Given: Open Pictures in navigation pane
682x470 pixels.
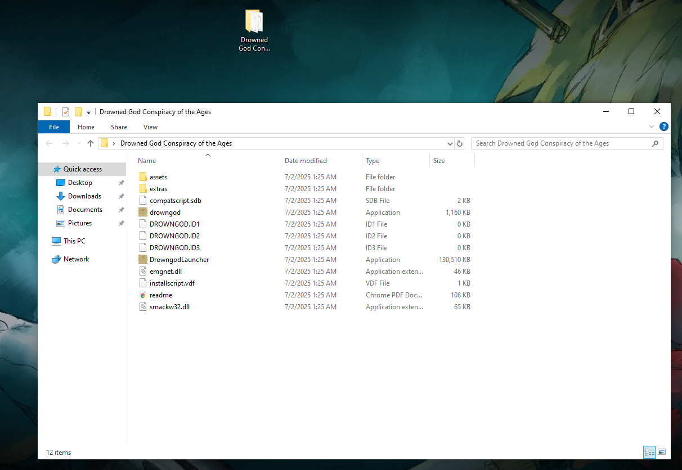Looking at the screenshot, I should point(79,223).
